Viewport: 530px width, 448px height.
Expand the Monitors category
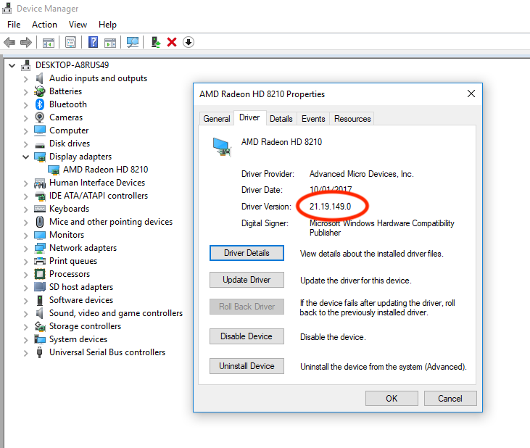pyautogui.click(x=25, y=235)
